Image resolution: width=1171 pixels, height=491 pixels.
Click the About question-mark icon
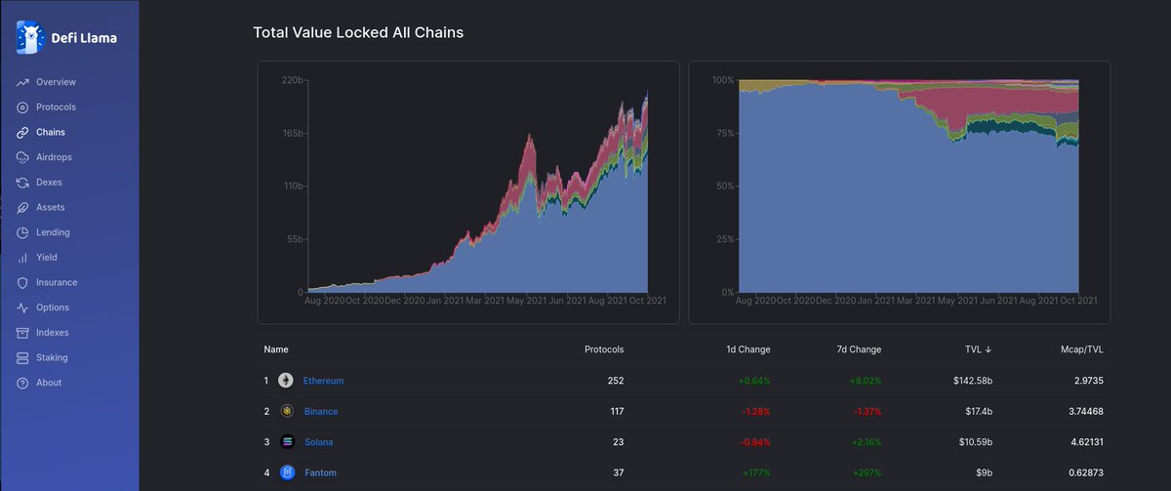(x=22, y=383)
